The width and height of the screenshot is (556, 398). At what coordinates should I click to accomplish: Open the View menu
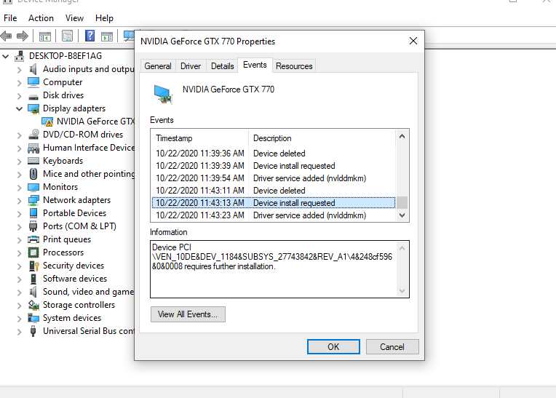[74, 18]
